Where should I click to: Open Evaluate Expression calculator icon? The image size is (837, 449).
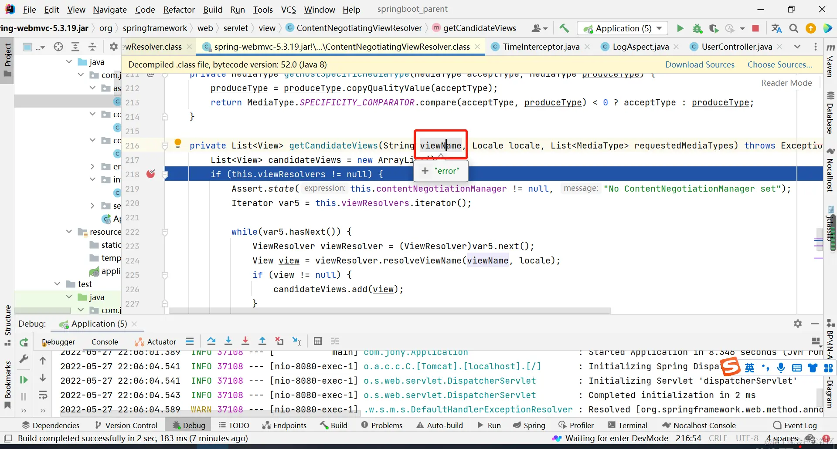tap(318, 341)
